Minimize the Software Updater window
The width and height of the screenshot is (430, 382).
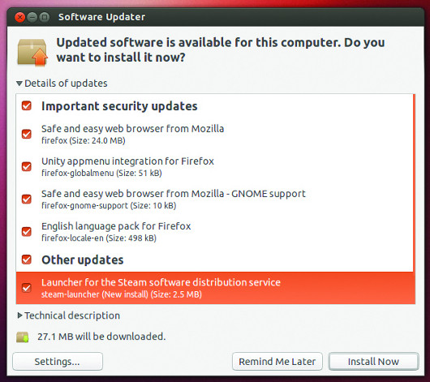pyautogui.click(x=32, y=17)
